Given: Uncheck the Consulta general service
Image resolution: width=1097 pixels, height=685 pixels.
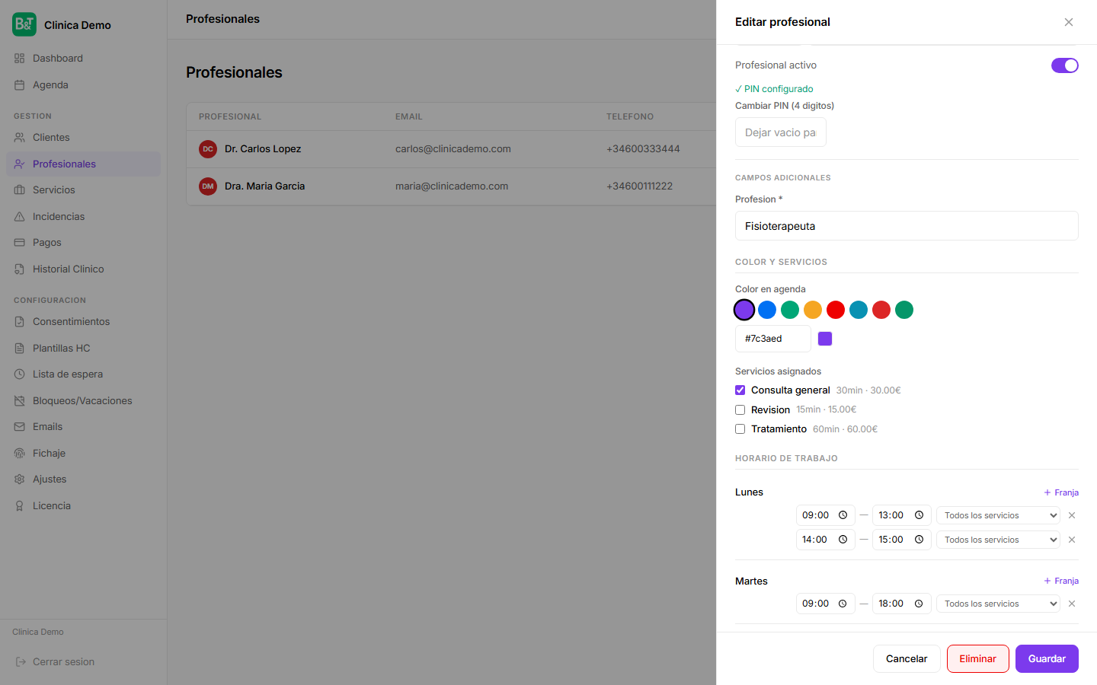Looking at the screenshot, I should (740, 390).
